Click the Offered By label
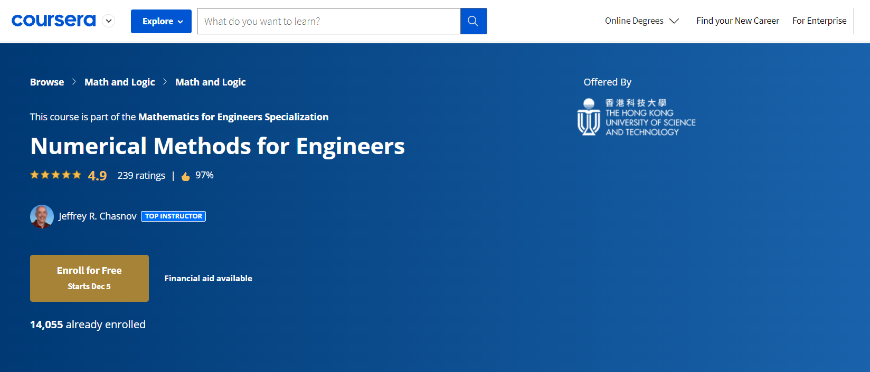 (607, 82)
